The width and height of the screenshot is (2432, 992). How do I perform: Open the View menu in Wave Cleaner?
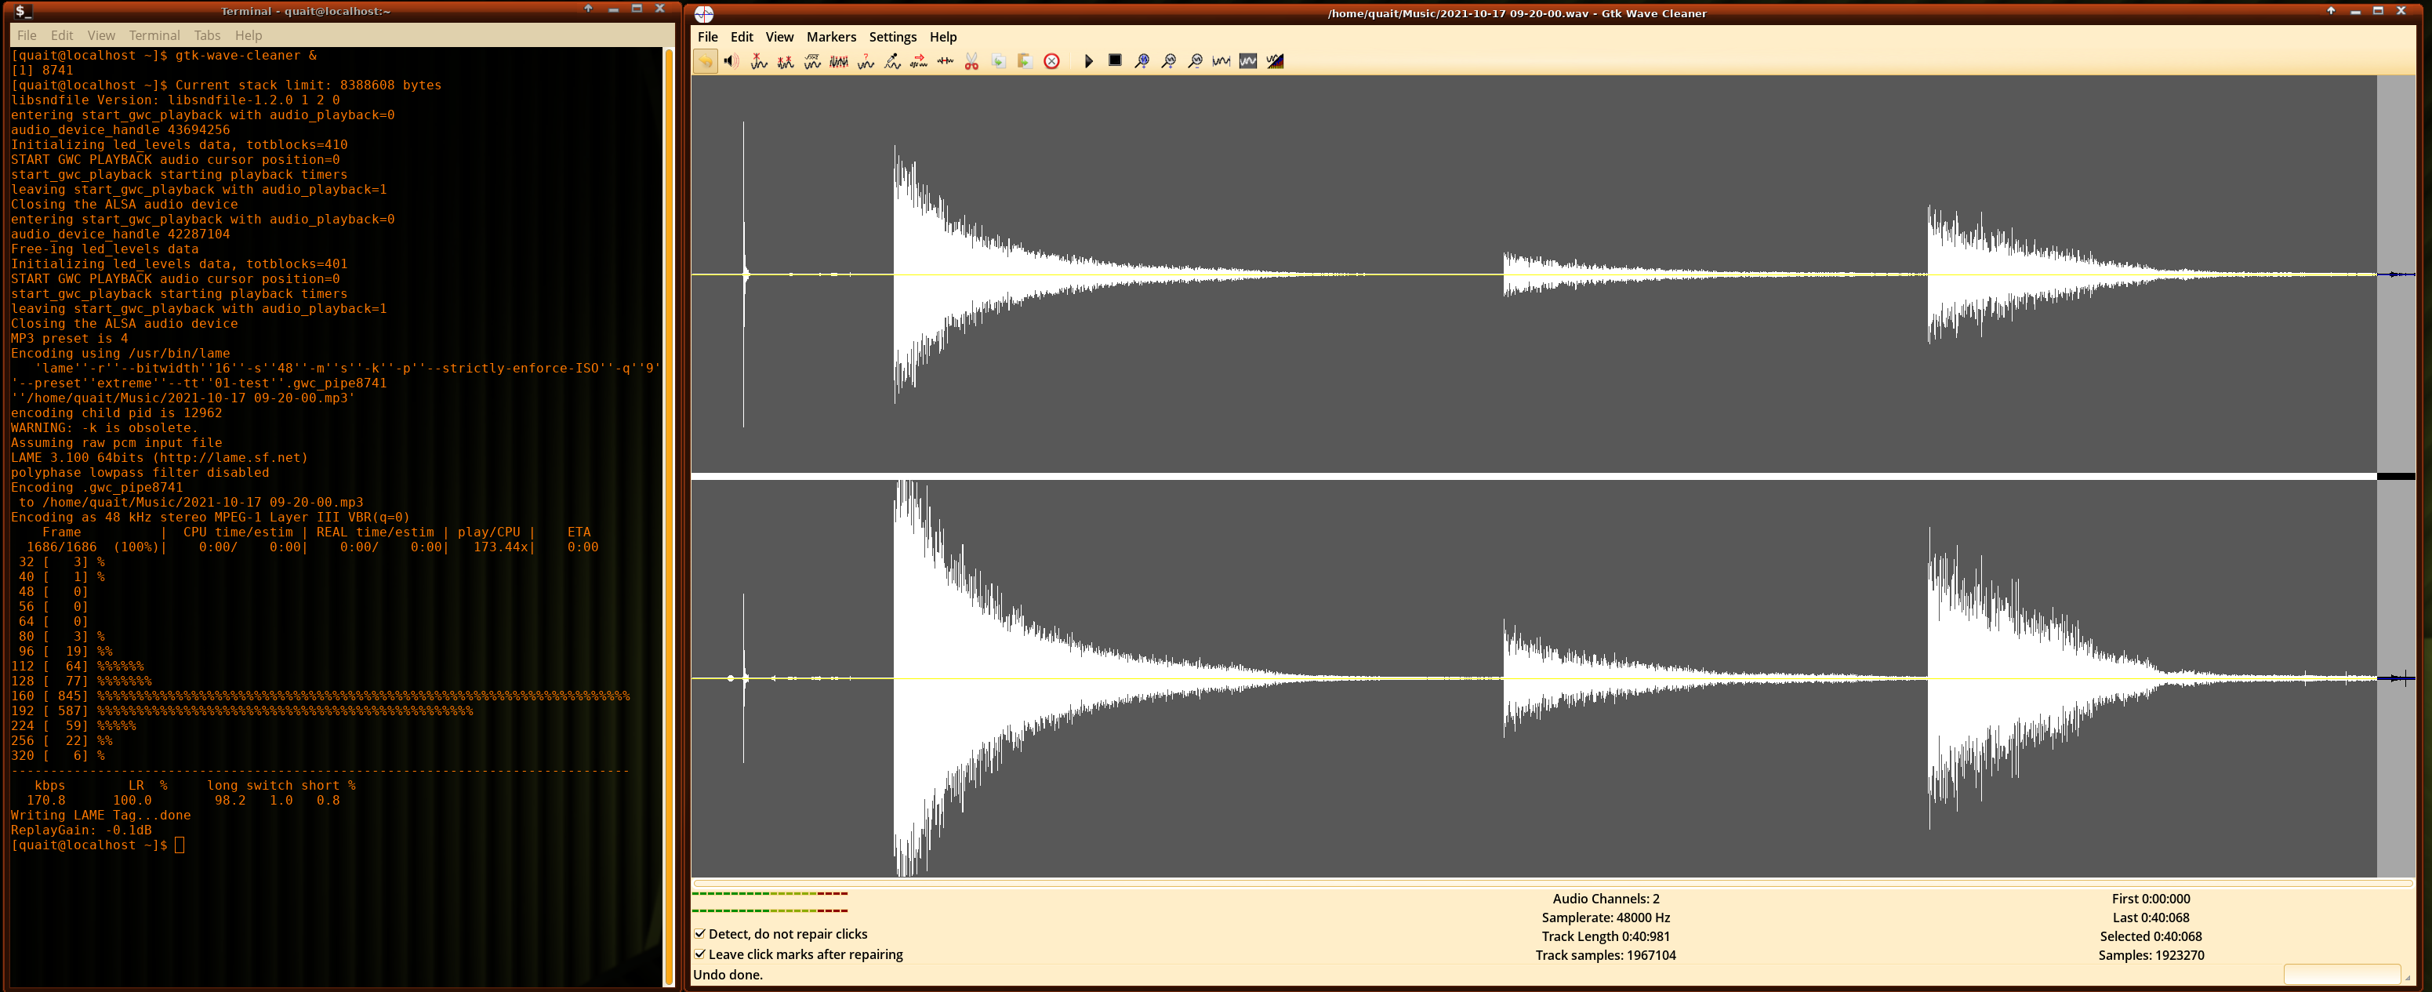(x=779, y=37)
